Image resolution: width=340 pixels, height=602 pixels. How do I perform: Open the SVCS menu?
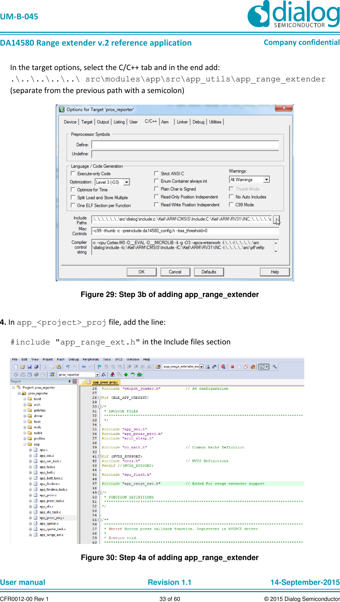(119, 359)
